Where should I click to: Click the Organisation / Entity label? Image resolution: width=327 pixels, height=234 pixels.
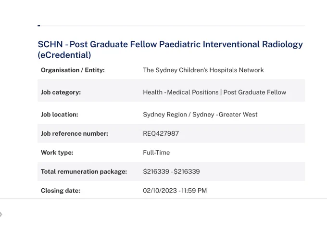pyautogui.click(x=73, y=70)
